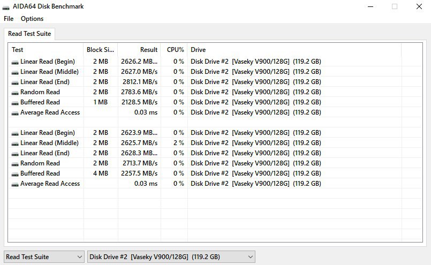Viewport: 431px width, 265px height.
Task: Select the 2257.5 MB/s result cell
Action: (x=139, y=173)
